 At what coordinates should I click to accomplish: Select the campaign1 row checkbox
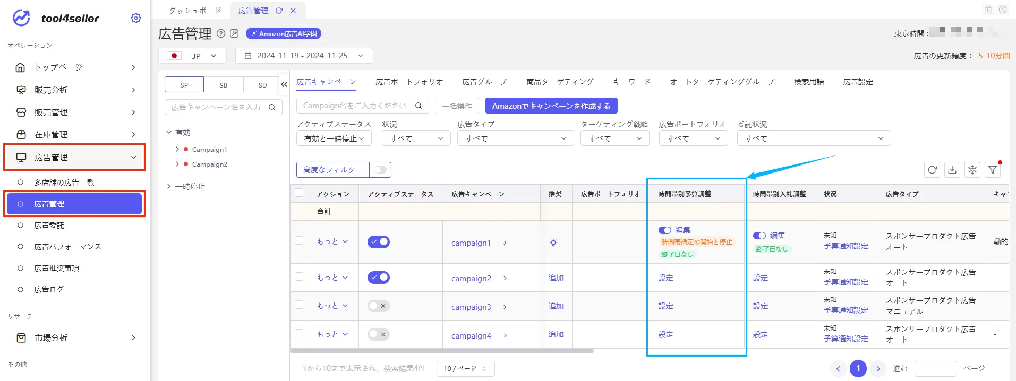[299, 240]
